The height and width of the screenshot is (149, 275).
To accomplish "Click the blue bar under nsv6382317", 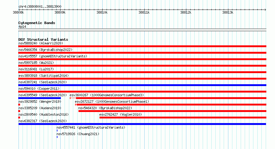I will coord(142,124).
